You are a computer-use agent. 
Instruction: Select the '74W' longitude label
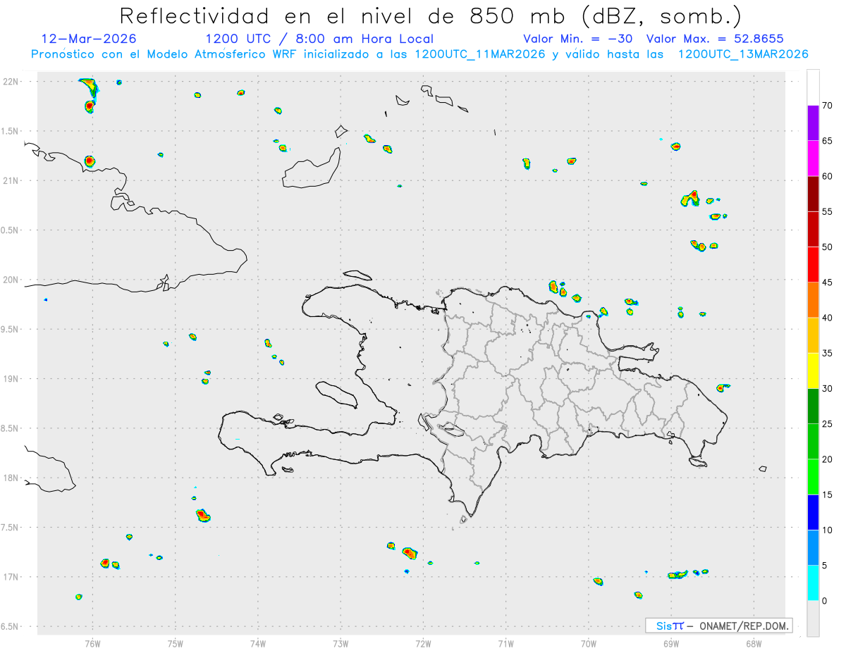[x=258, y=644]
